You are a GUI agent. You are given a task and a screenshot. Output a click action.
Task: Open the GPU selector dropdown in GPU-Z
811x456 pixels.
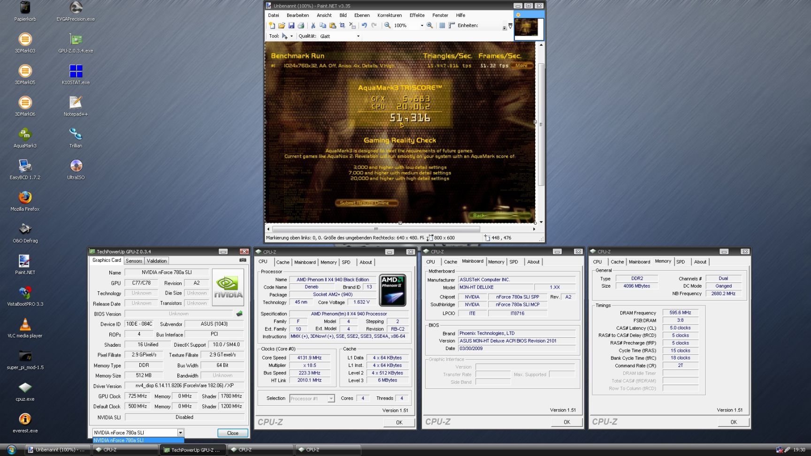tap(180, 433)
